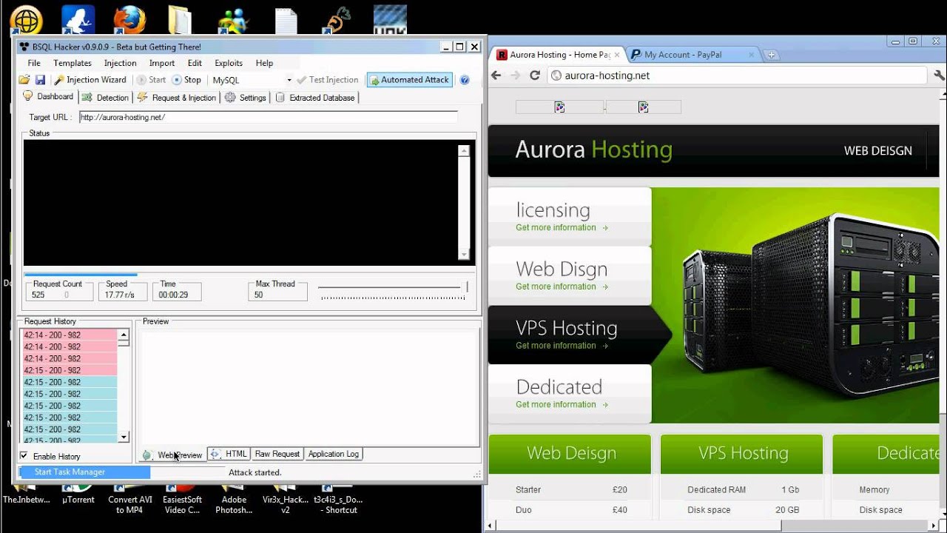Switch to the Detection tab
The image size is (947, 533).
(106, 98)
